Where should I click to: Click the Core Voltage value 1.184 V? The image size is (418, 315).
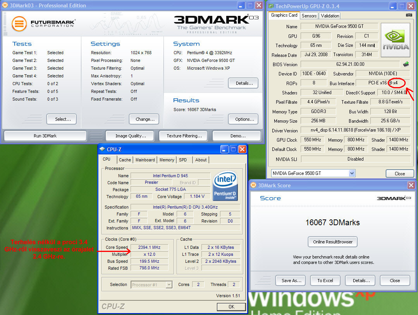click(197, 196)
